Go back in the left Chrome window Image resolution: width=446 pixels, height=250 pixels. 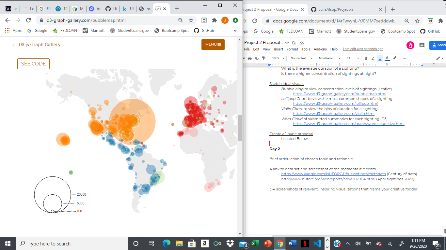point(8,20)
